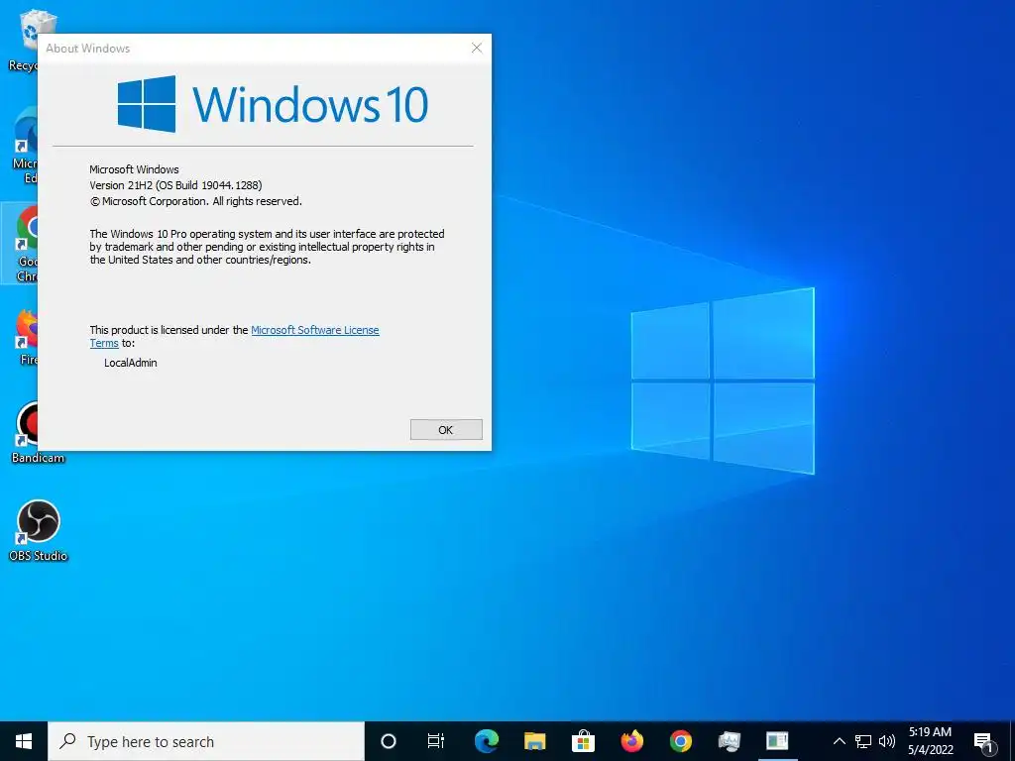Image resolution: width=1015 pixels, height=761 pixels.
Task: Launch Google Chrome from the taskbar
Action: click(x=680, y=741)
